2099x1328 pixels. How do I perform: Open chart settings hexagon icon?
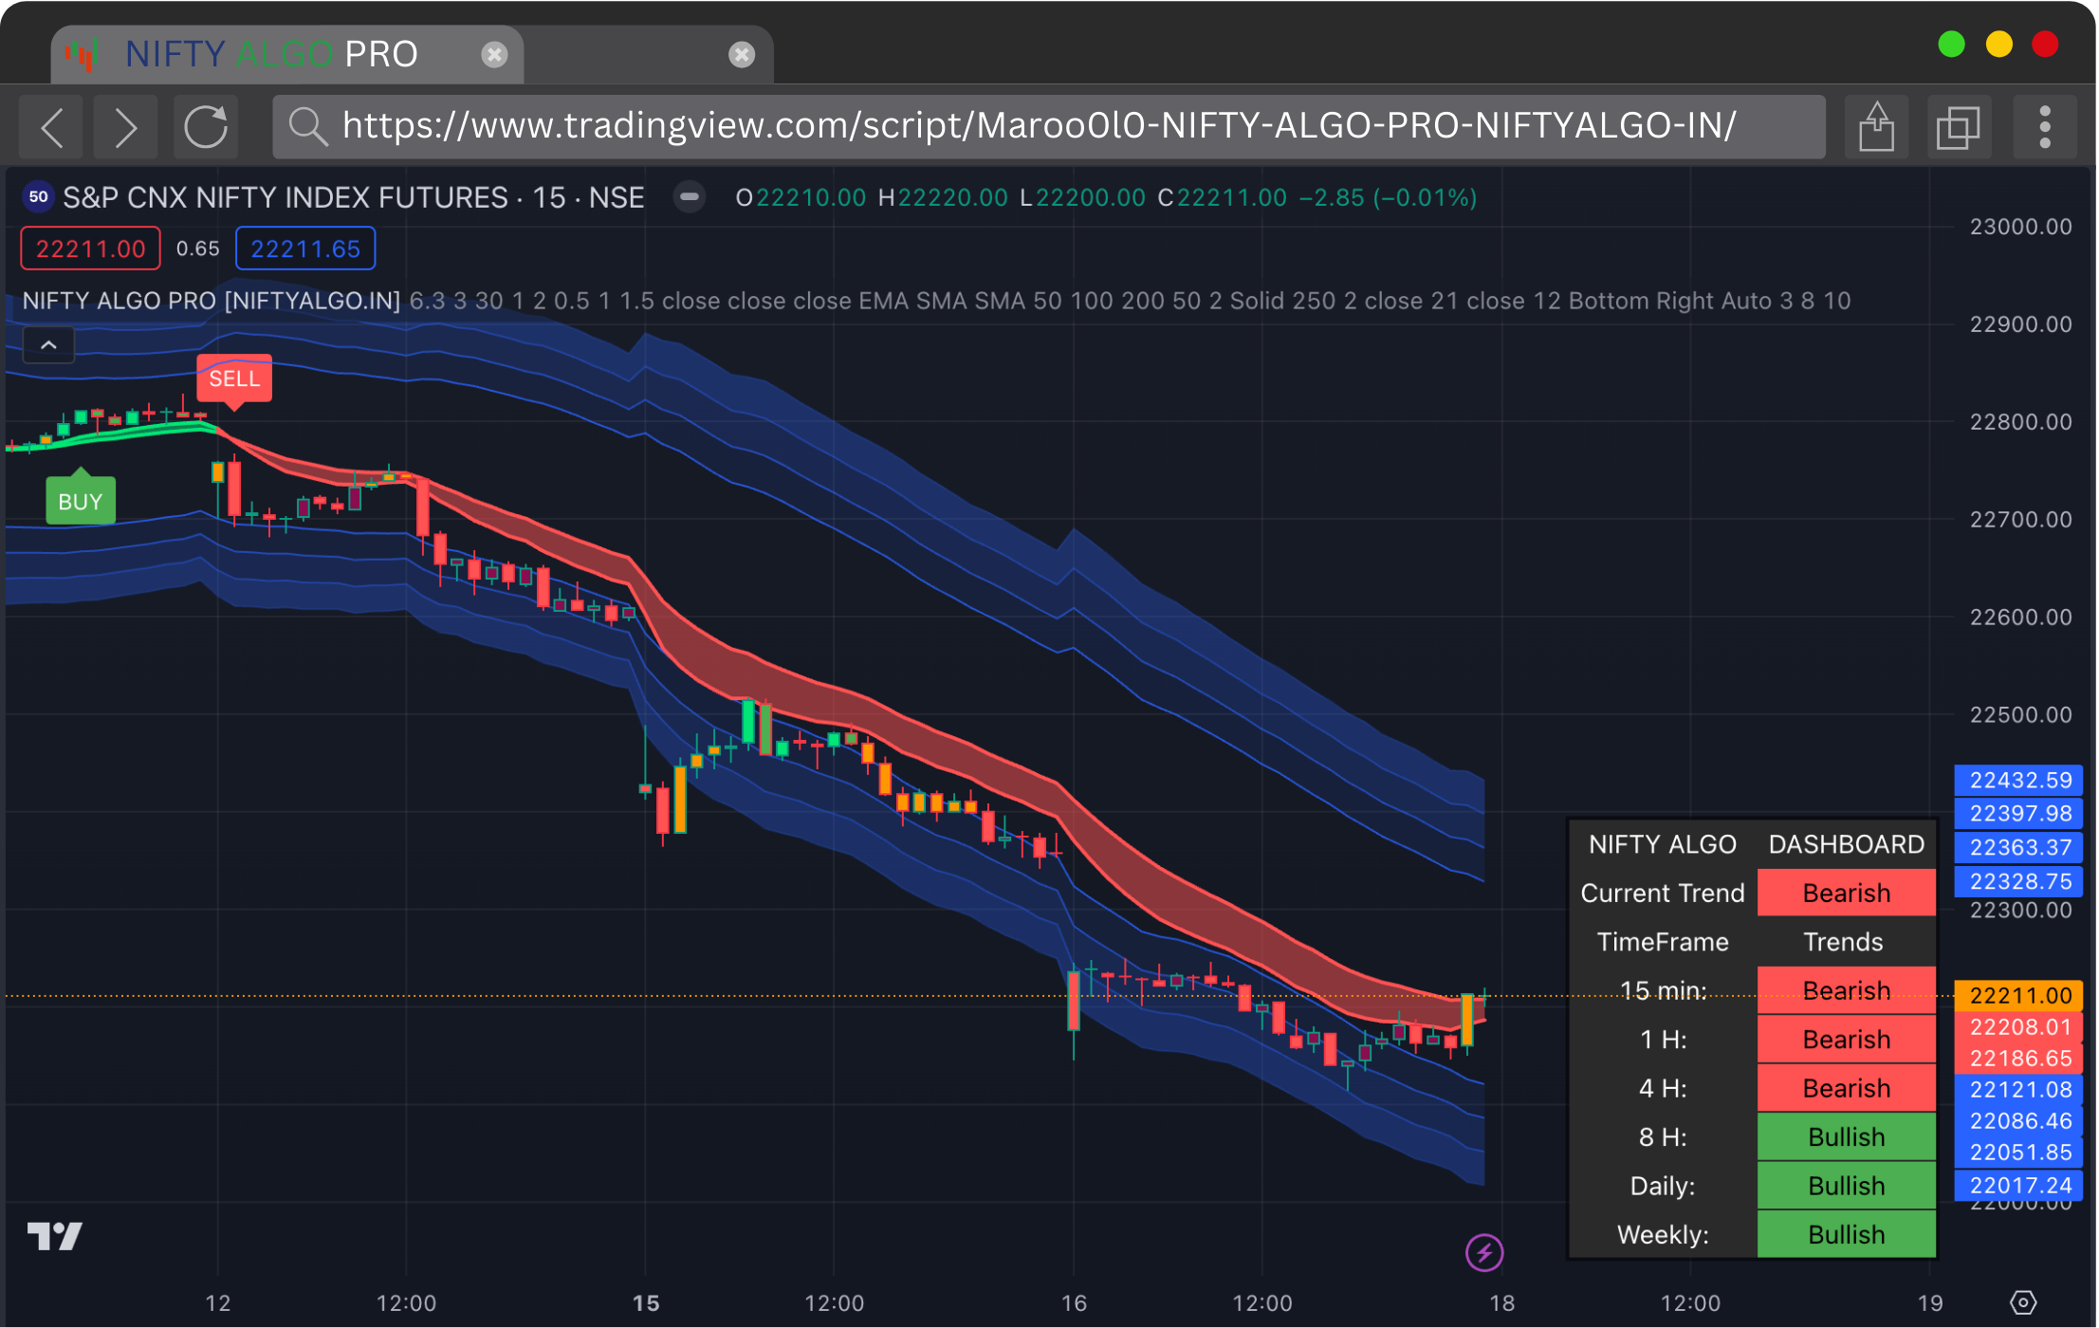pos(2023,1302)
